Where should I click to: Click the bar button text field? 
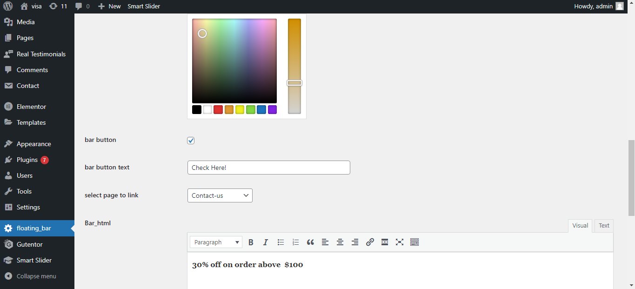(269, 168)
